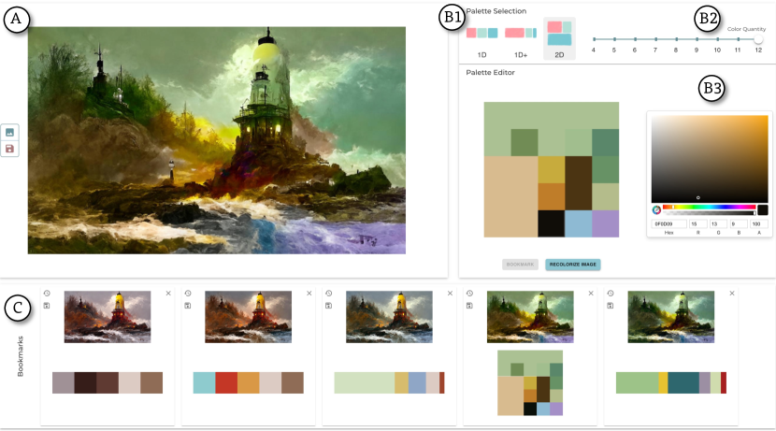Viewport: 776px width, 431px height.
Task: Close the third bookmark card
Action: click(450, 294)
